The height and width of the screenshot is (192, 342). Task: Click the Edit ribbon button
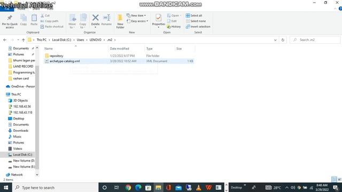coord(172,21)
